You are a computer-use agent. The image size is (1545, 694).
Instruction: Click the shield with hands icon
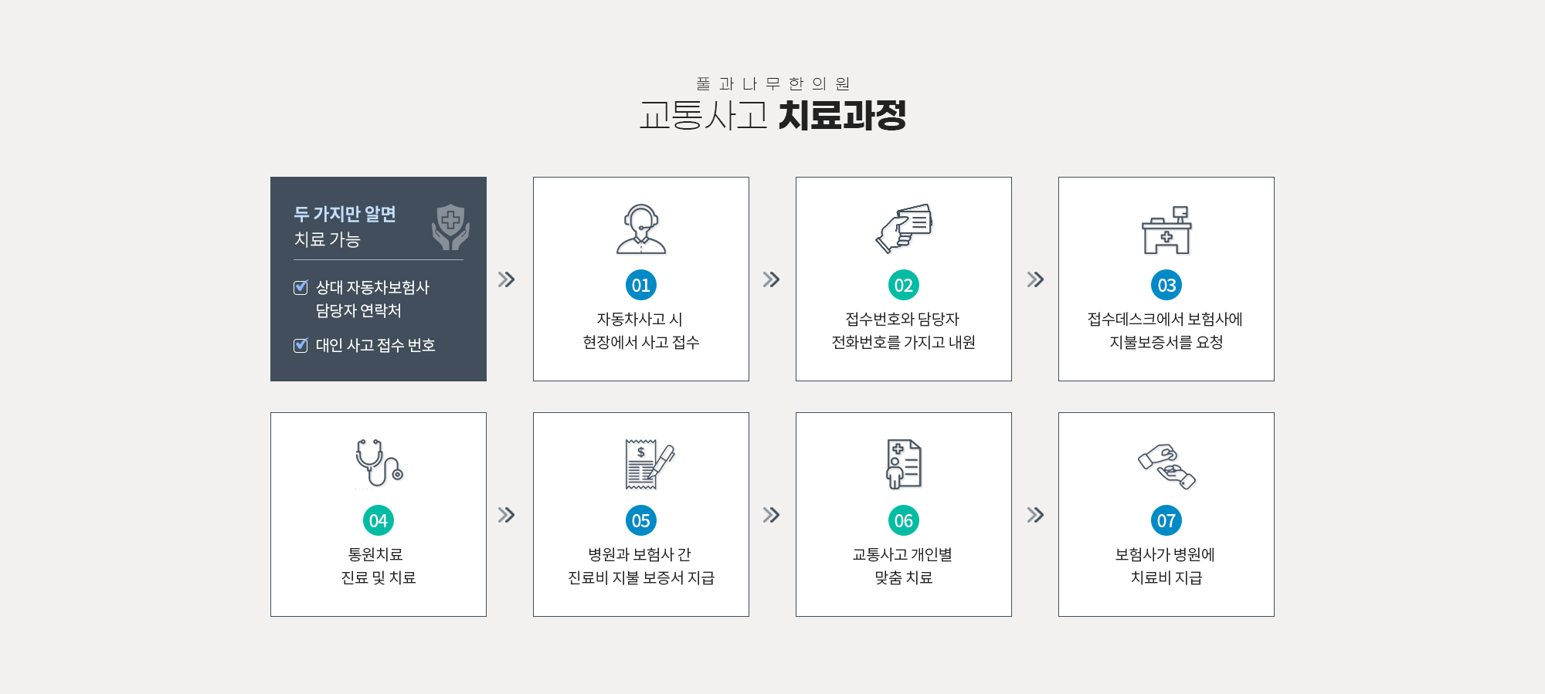click(x=450, y=227)
